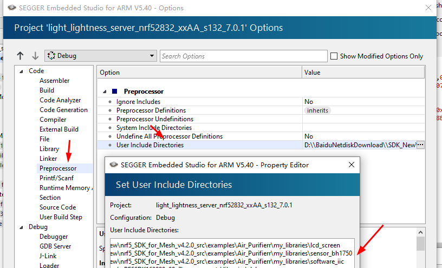Select Library category in tree
The image size is (442, 268).
pyautogui.click(x=49, y=149)
